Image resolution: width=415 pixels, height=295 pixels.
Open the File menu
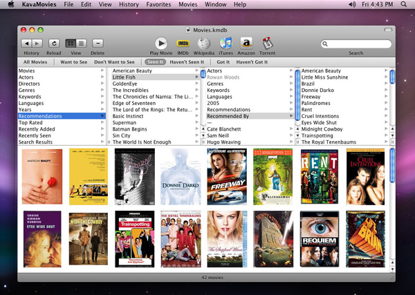click(x=68, y=5)
